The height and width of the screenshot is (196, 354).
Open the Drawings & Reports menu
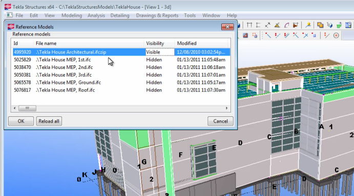tap(157, 15)
